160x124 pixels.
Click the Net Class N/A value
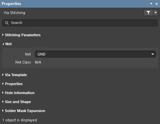pyautogui.click(x=38, y=62)
